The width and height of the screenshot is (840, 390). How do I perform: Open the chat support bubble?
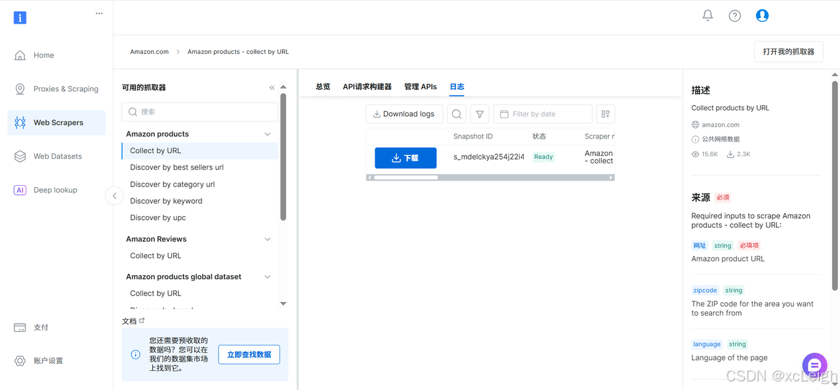[x=814, y=365]
